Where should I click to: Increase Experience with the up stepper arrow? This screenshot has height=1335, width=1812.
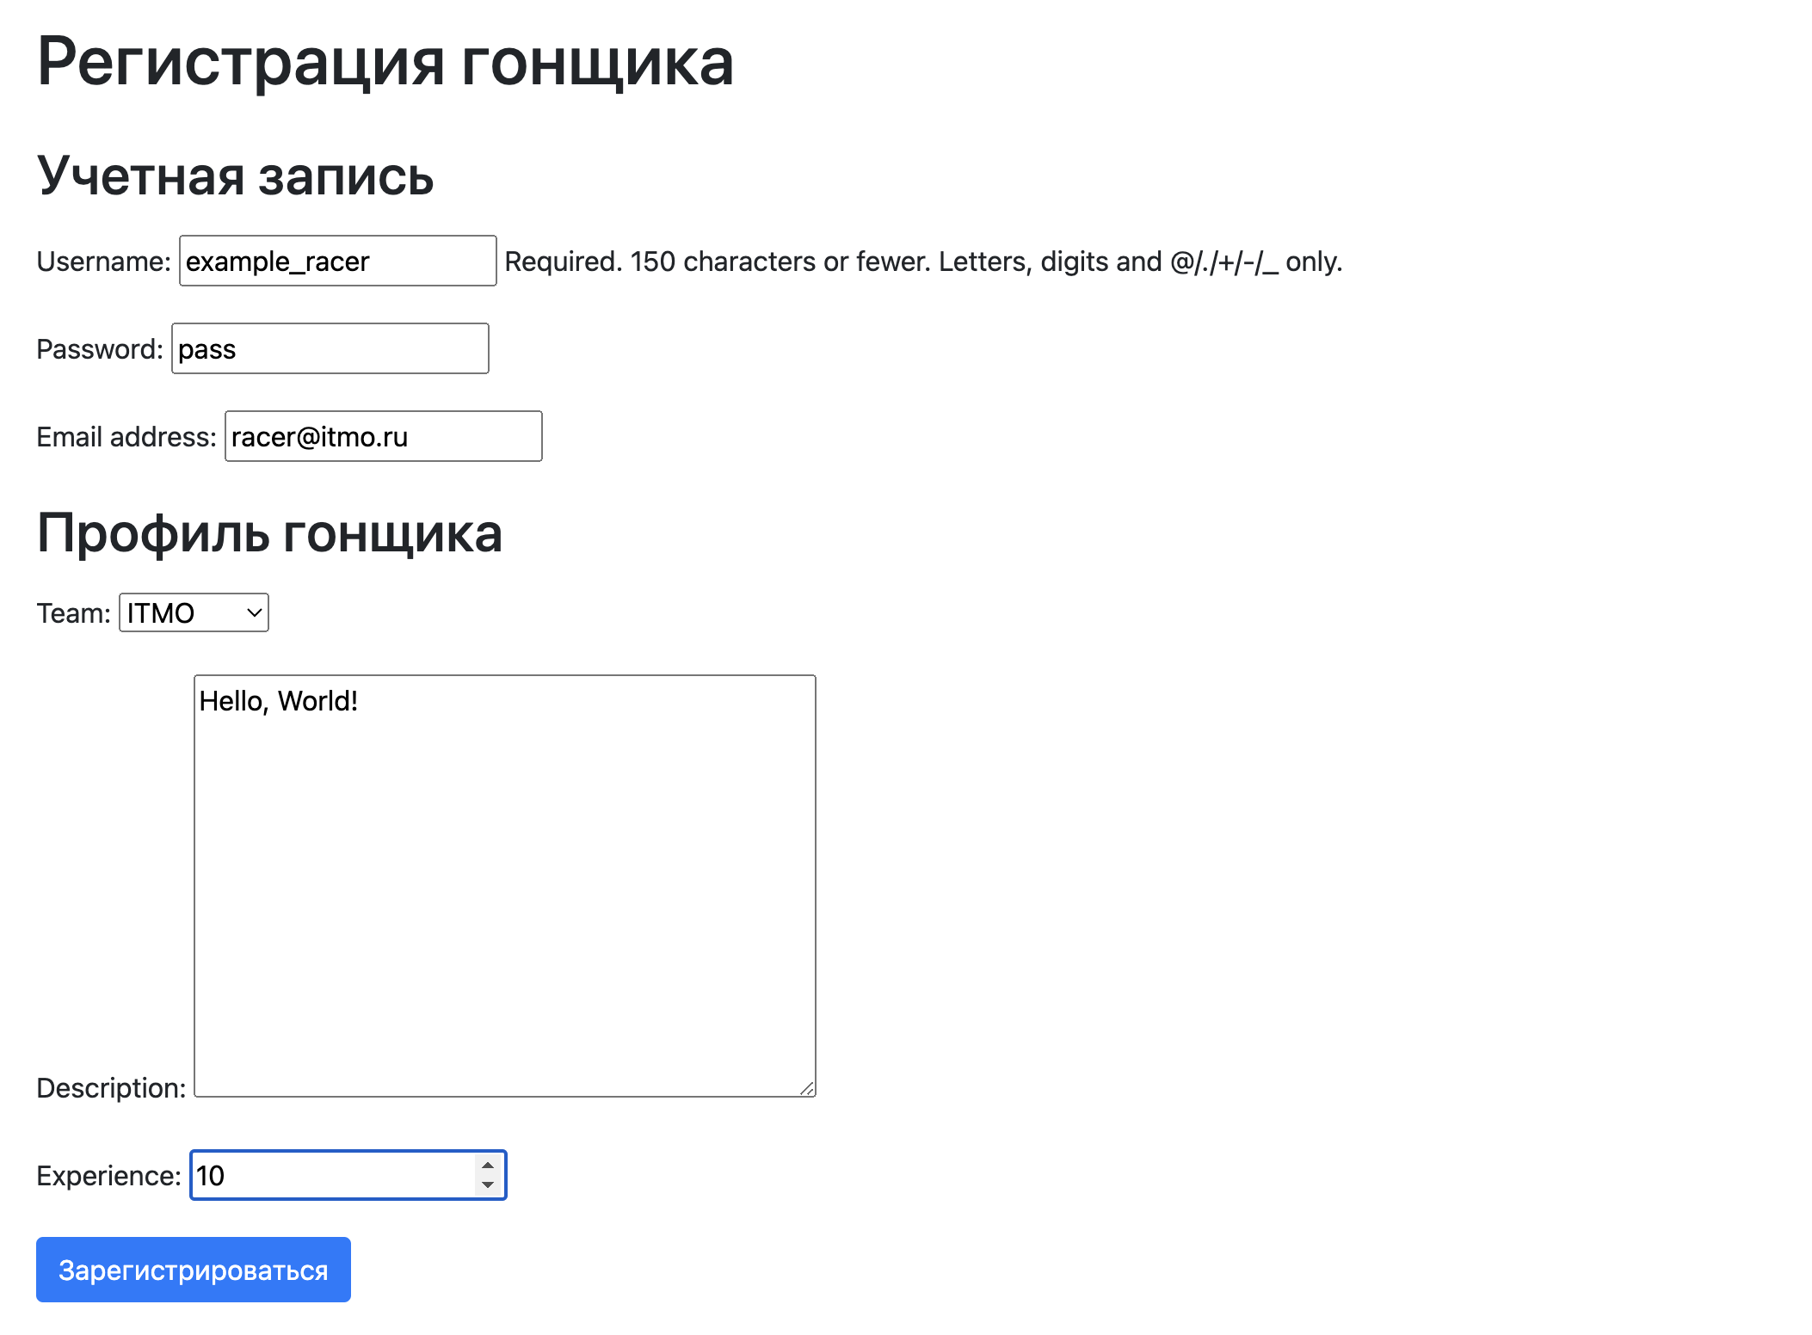[x=488, y=1166]
